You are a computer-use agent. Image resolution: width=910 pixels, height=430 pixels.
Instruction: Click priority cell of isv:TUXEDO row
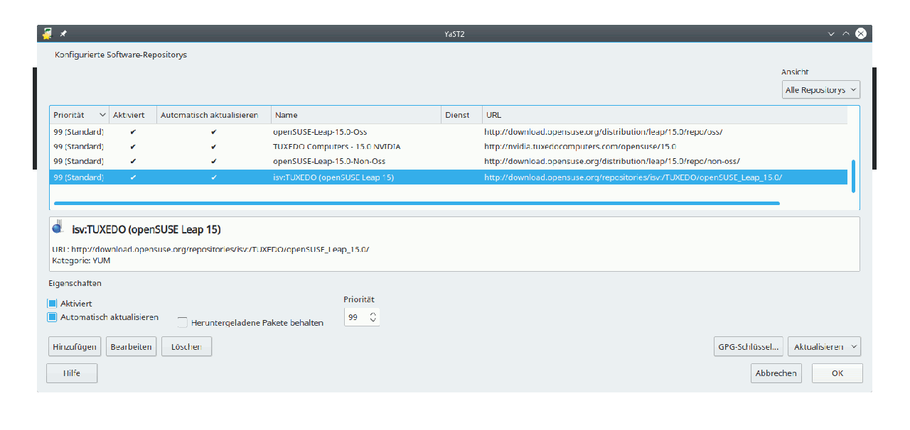tap(78, 177)
